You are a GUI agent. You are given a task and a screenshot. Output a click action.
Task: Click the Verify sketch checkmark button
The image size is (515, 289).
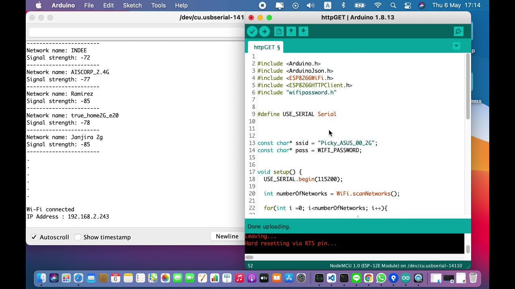coord(252,31)
